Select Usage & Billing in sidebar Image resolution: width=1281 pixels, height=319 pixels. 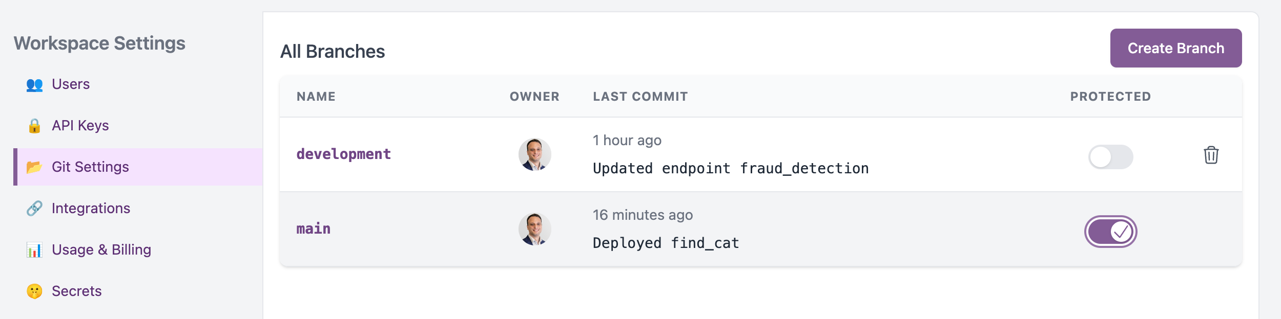click(101, 250)
